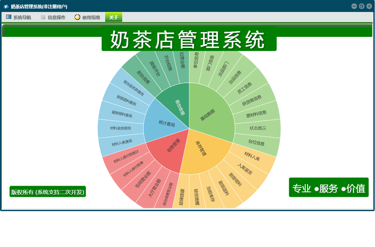Open the 状态图示 segment

[x=258, y=128]
